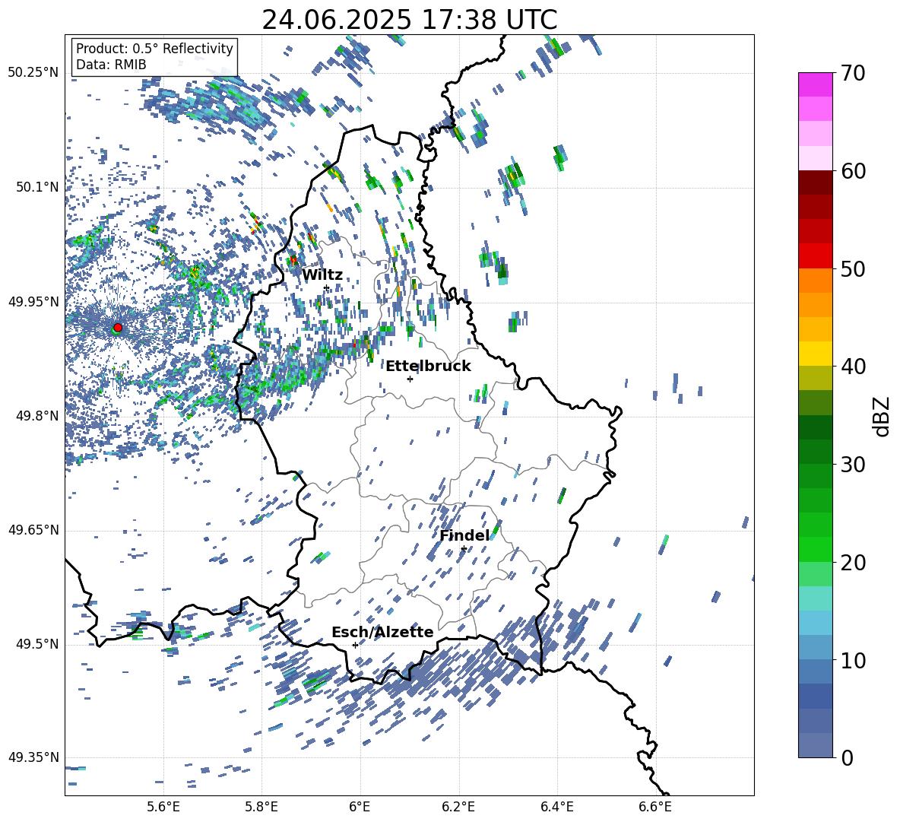
Task: Click the colorbar tick label 10
Action: [x=852, y=660]
